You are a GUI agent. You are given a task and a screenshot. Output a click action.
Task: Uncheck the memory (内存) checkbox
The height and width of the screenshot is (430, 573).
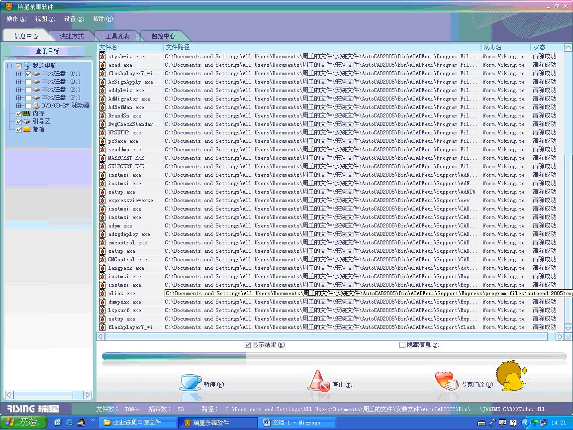19,114
